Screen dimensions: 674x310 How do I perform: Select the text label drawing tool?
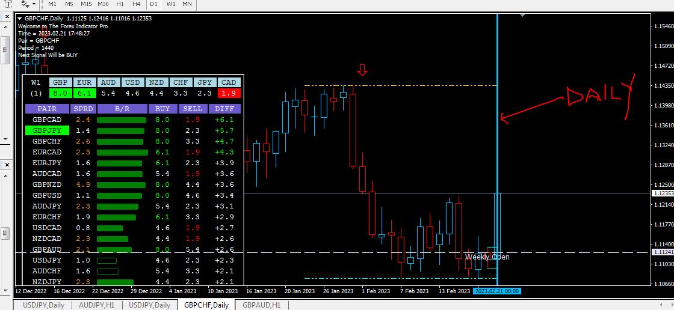pos(8,4)
